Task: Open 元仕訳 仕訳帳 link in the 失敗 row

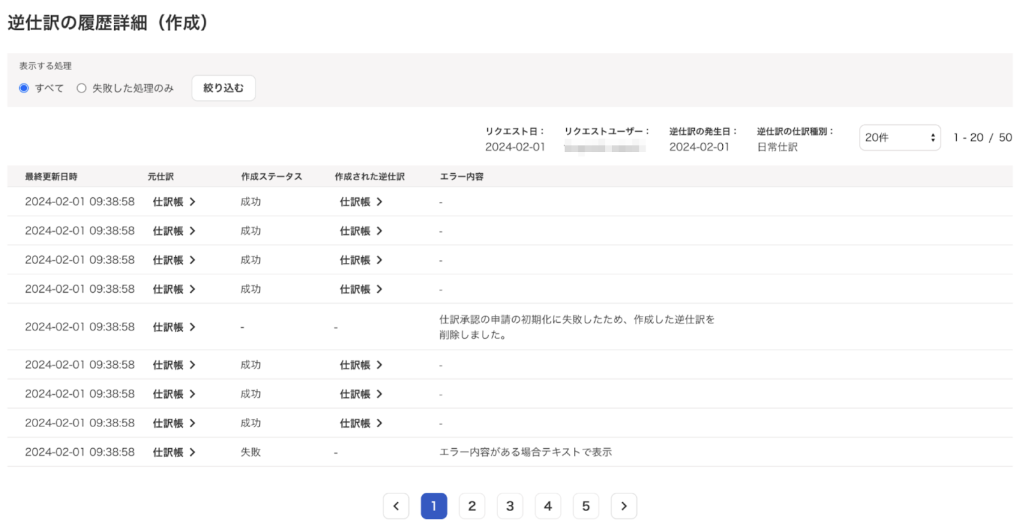Action: pyautogui.click(x=174, y=453)
